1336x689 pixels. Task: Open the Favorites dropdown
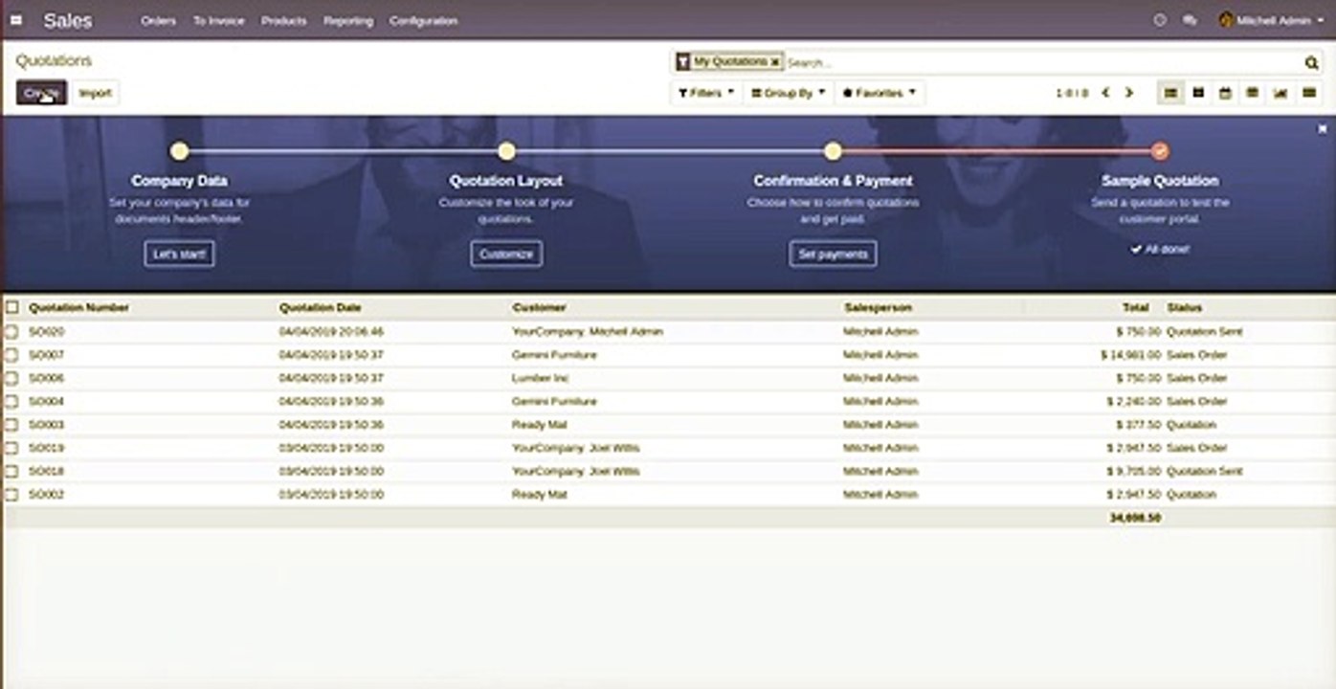[879, 93]
